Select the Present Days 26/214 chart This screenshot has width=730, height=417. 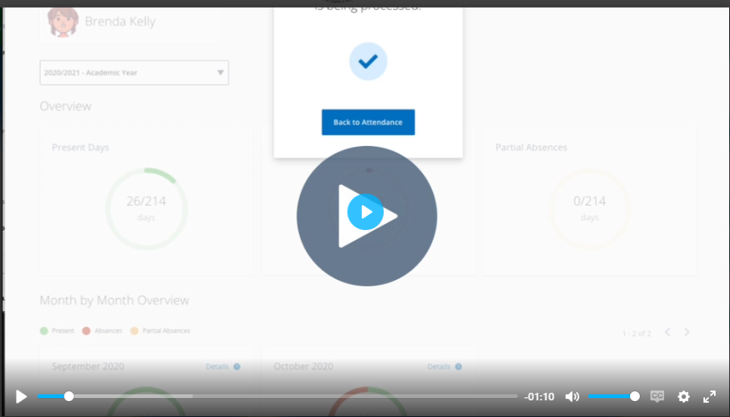[146, 208]
